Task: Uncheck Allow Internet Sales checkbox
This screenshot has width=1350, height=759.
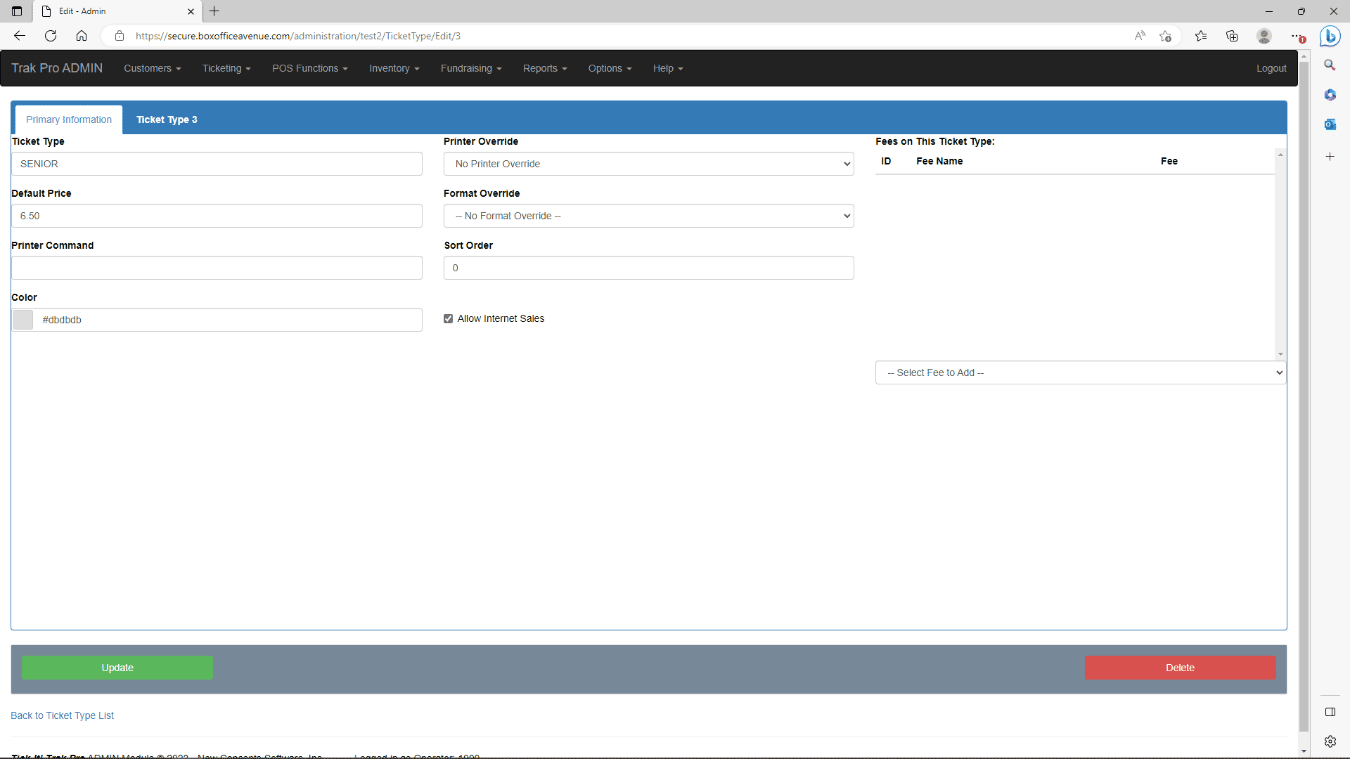Action: pos(449,319)
